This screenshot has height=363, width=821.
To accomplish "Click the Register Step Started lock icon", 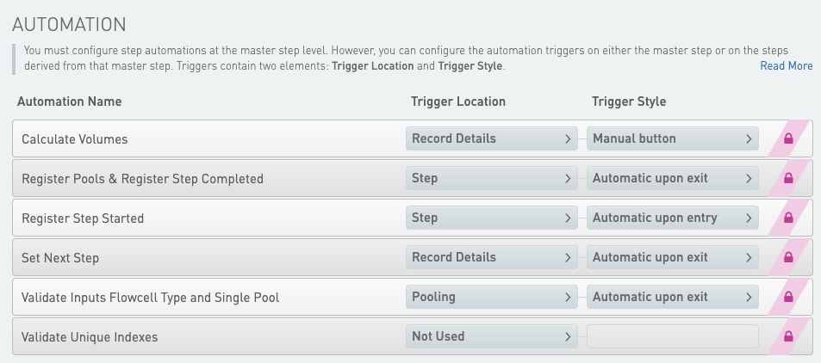I will pyautogui.click(x=787, y=218).
